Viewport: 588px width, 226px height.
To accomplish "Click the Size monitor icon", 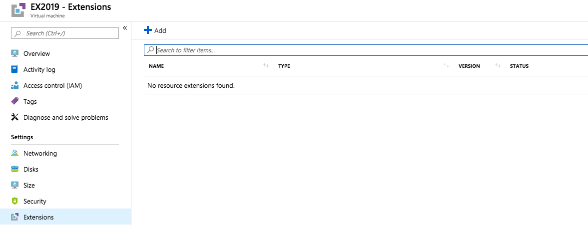I will tap(14, 185).
